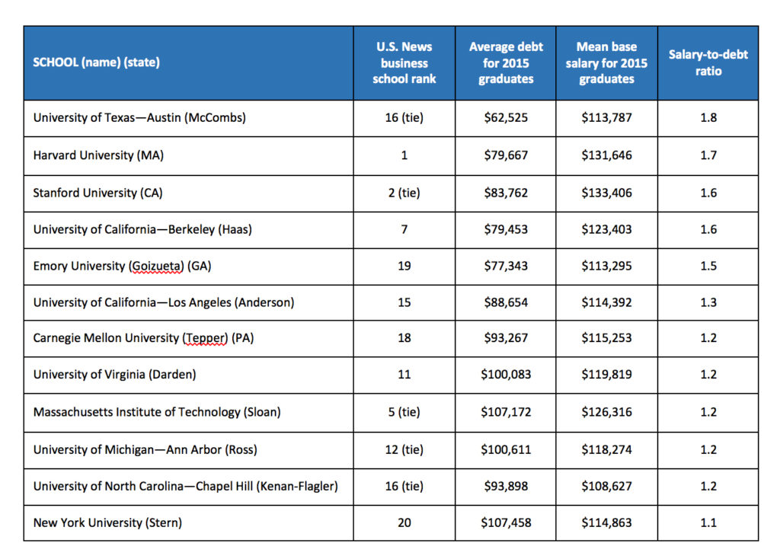Click the Salary-to-debt ratio column header
This screenshot has width=780, height=559.
(x=708, y=63)
